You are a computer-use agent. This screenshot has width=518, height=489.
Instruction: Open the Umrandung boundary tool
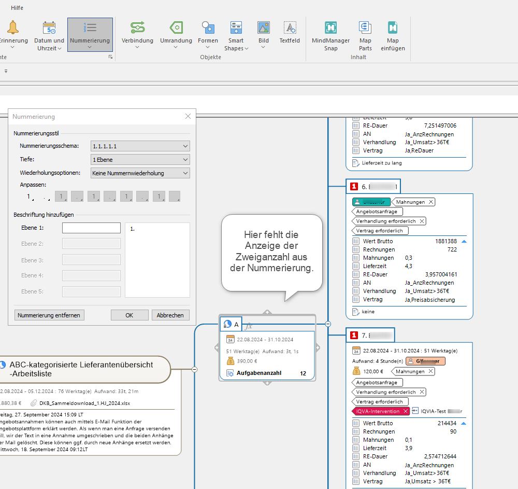point(176,28)
